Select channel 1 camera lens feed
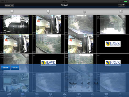 tap(16, 25)
